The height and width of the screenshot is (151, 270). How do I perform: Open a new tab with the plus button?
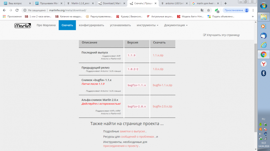225,3
